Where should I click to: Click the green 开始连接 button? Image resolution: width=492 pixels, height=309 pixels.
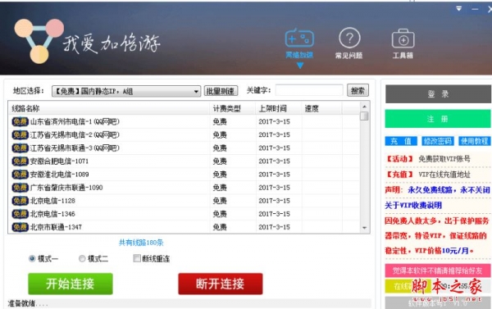tap(71, 284)
